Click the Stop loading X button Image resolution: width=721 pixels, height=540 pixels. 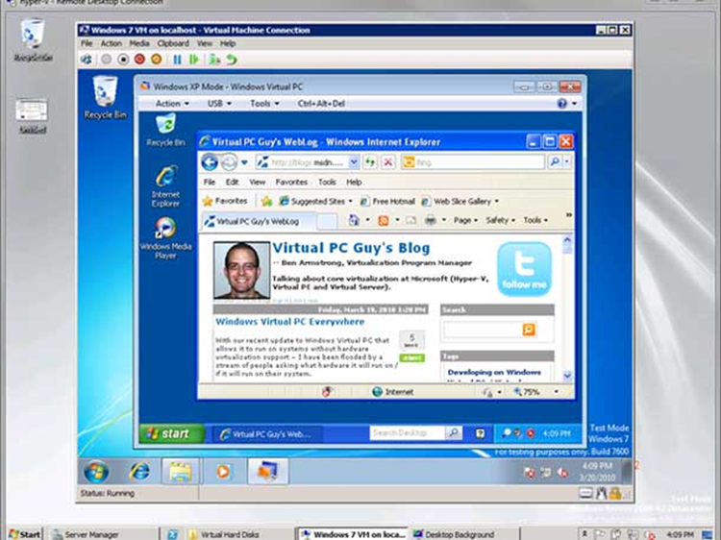pos(387,162)
